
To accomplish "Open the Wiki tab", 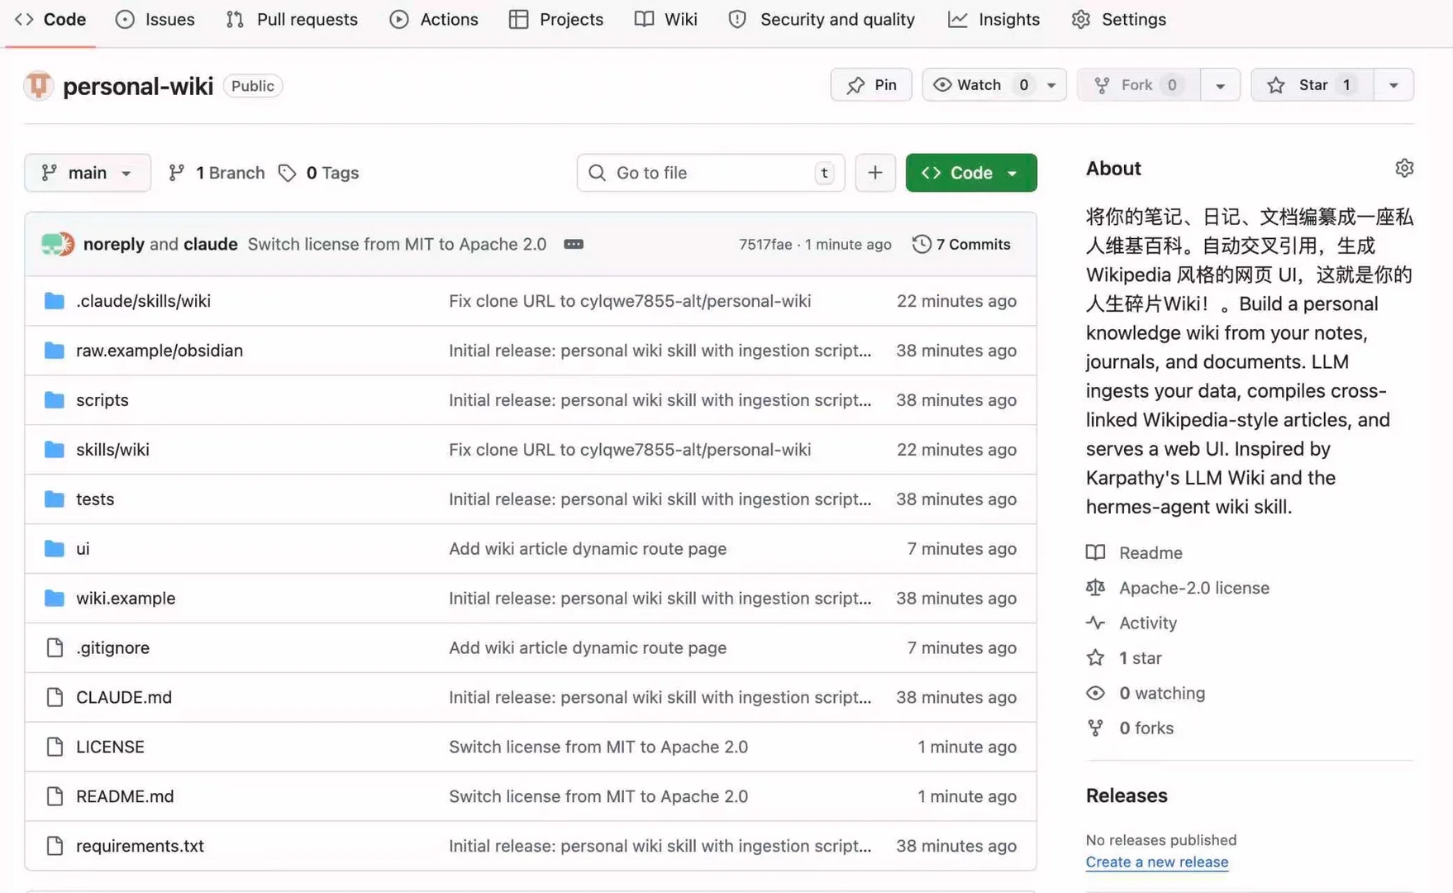I will click(666, 19).
